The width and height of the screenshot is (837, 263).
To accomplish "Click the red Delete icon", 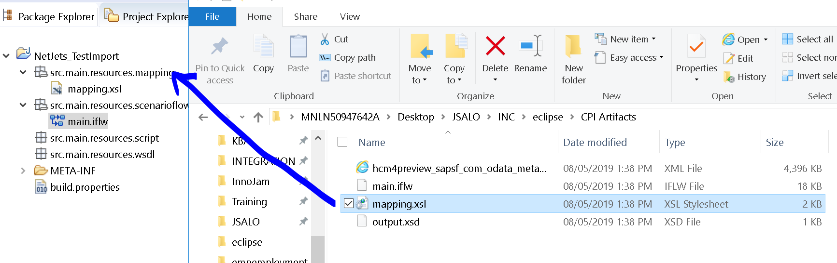I will click(496, 46).
